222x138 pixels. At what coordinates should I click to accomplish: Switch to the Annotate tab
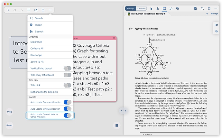pos(141,8)
